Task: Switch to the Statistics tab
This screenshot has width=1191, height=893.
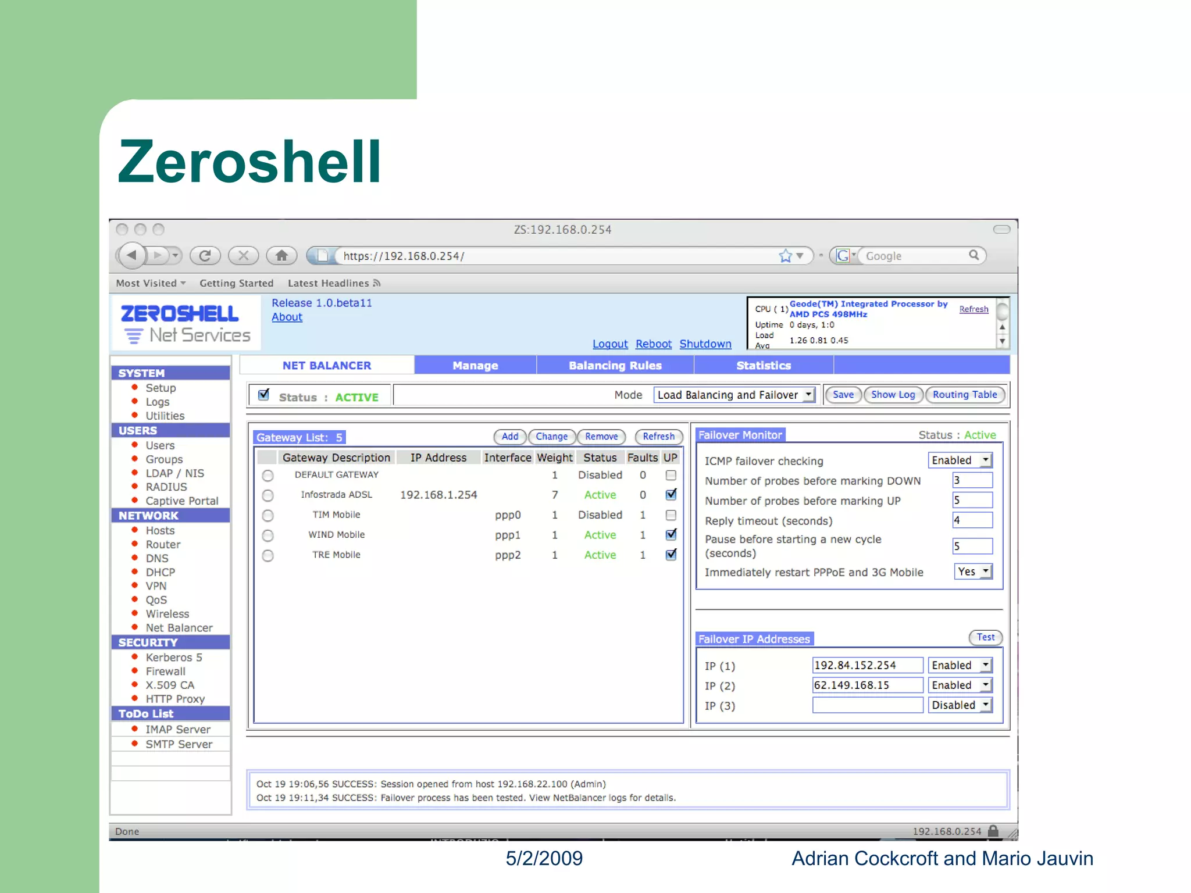Action: (764, 365)
